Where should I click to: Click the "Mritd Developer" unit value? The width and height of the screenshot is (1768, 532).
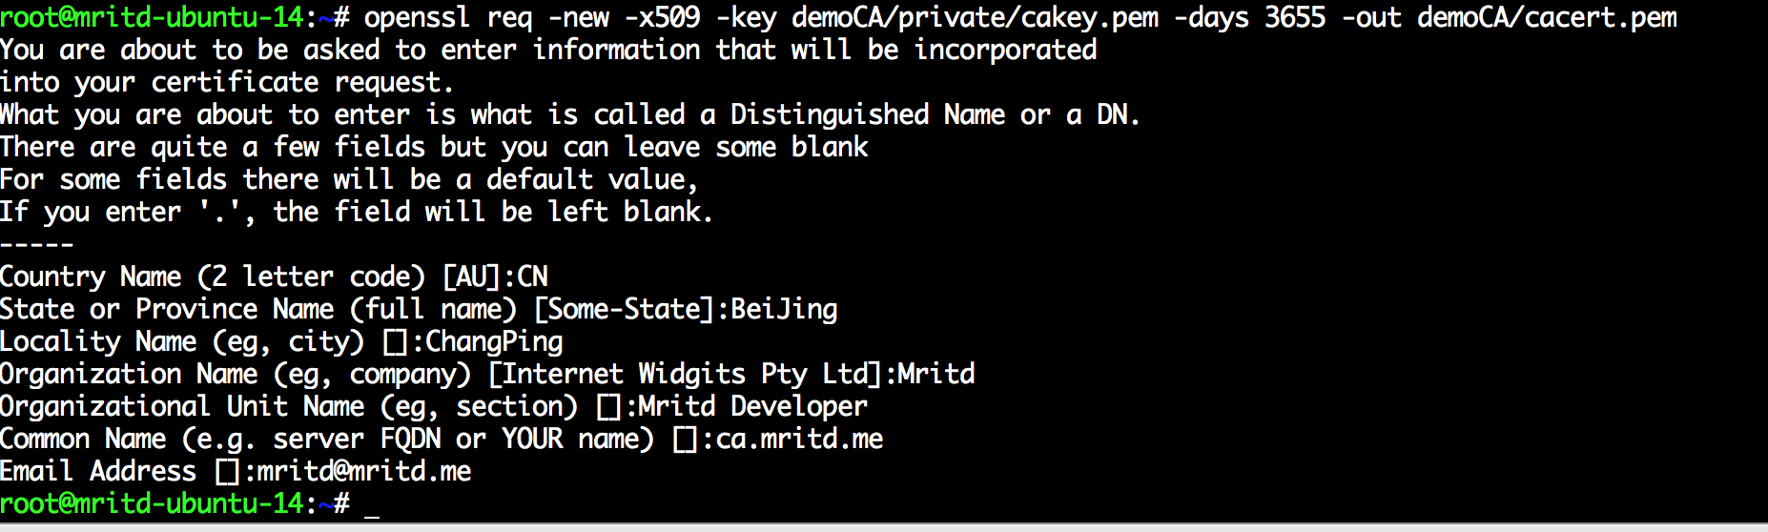752,406
